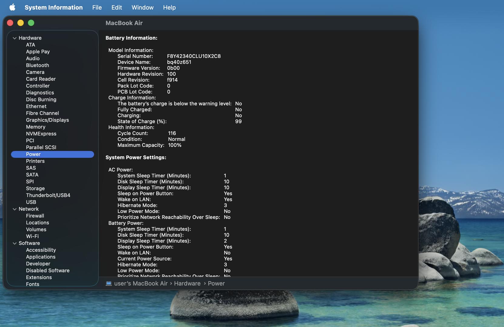The height and width of the screenshot is (327, 504).
Task: Open the Apple menu
Action: (x=12, y=7)
